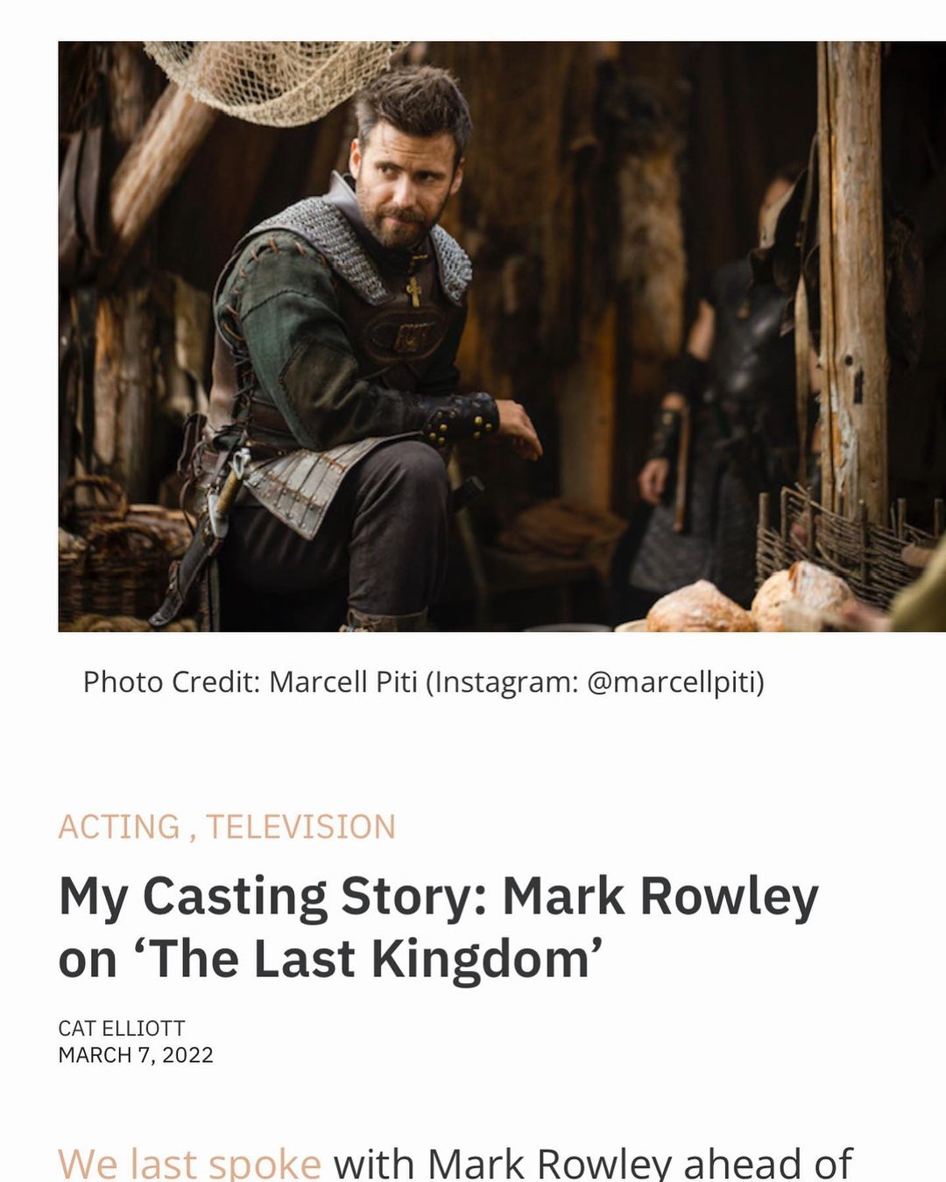Open the 'My Casting Story: Mark Rowley' headline
Image resolution: width=946 pixels, height=1182 pixels.
(x=438, y=927)
